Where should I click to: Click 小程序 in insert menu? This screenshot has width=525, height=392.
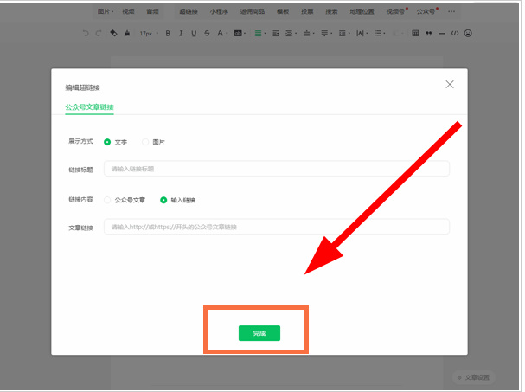coord(219,11)
